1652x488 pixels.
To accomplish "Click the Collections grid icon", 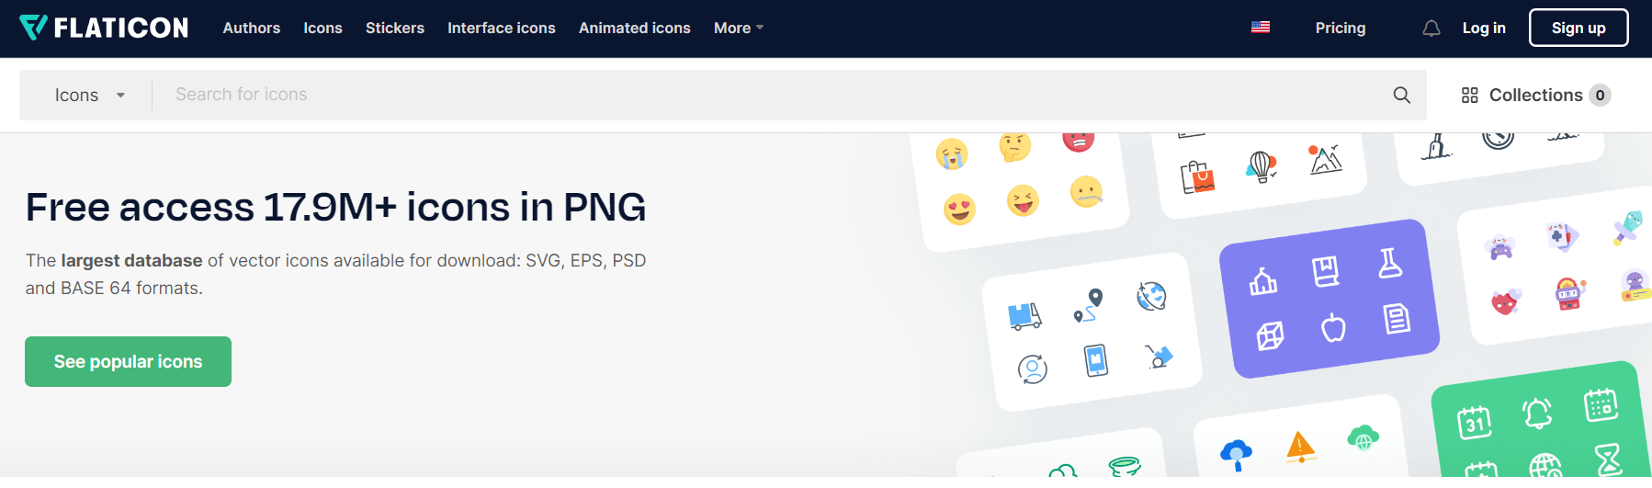I will point(1469,95).
